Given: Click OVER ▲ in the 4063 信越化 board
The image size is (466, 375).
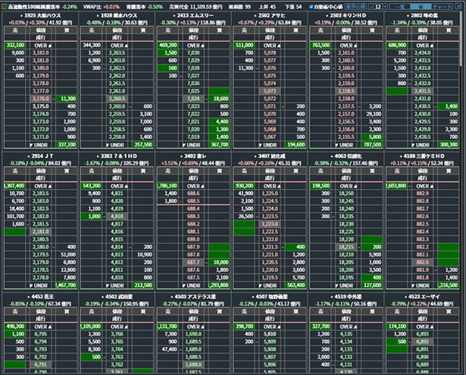Looking at the screenshot, I should click(349, 185).
